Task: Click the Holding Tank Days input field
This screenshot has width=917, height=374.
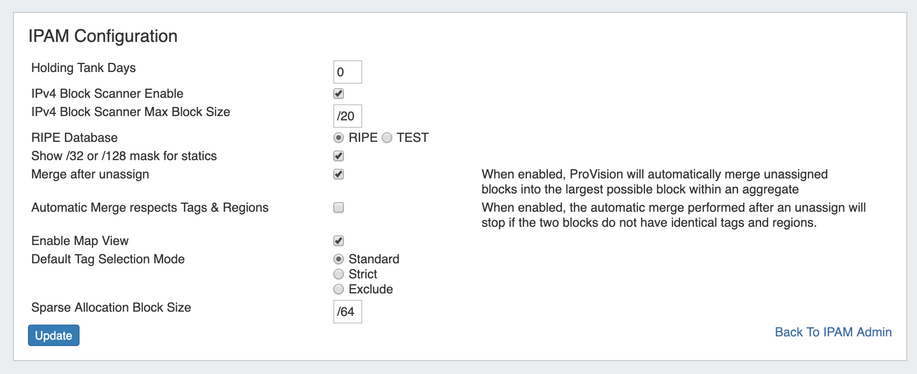Action: coord(347,72)
